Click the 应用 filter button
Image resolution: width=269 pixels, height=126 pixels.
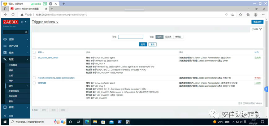pos(143,45)
